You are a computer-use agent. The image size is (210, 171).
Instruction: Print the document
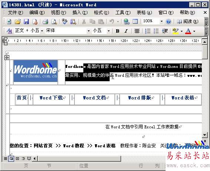pos(46,22)
